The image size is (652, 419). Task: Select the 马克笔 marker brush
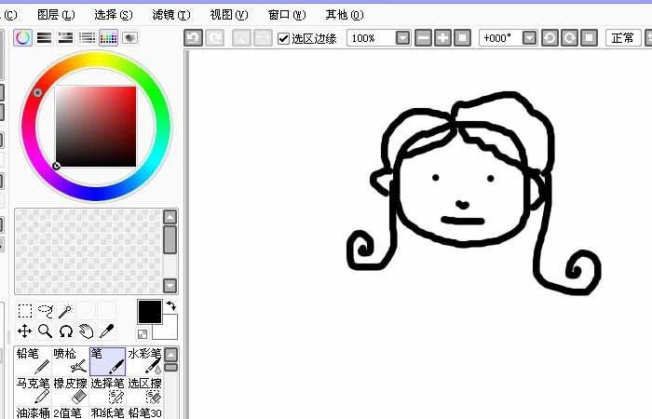[x=33, y=390]
